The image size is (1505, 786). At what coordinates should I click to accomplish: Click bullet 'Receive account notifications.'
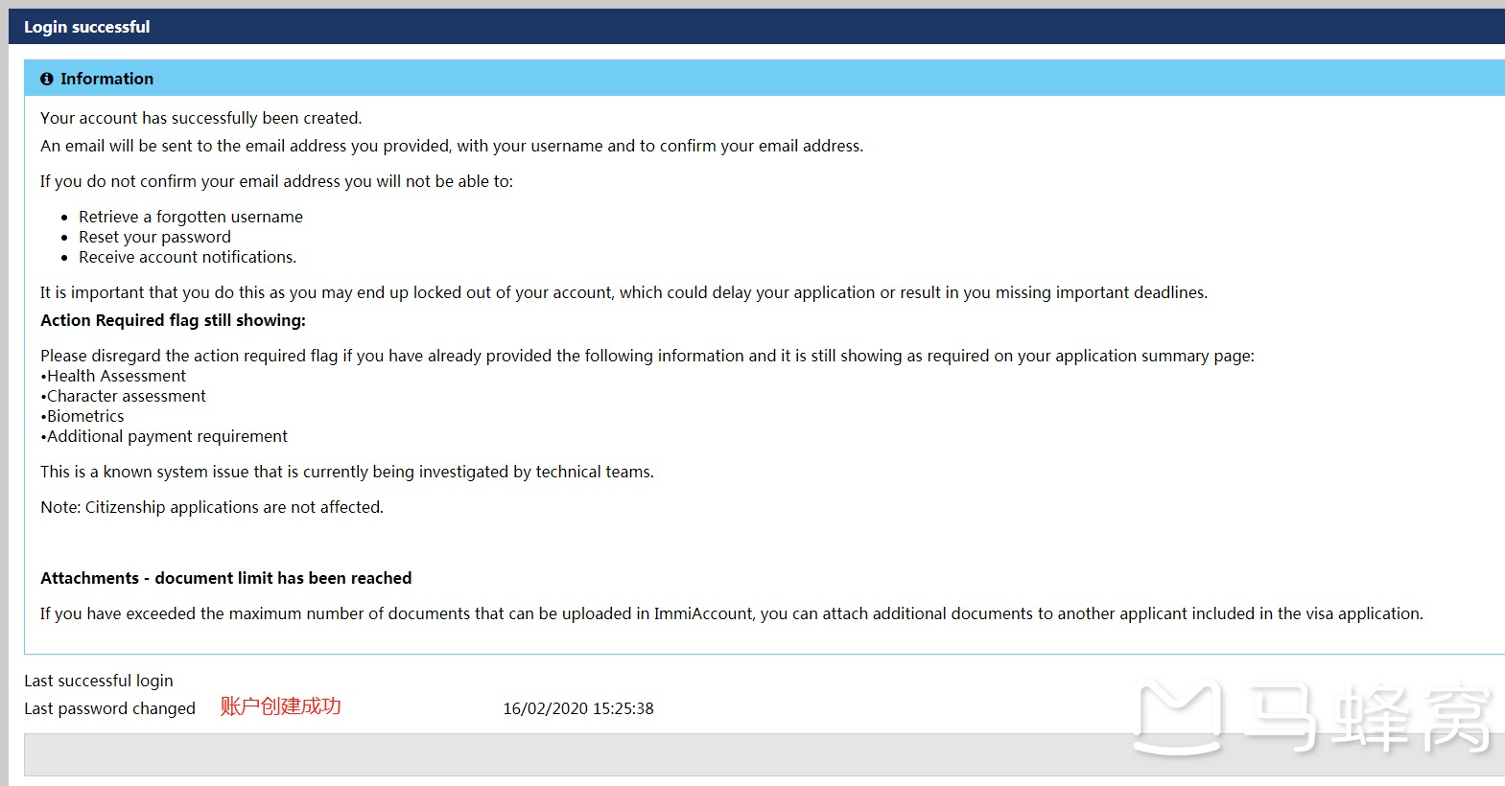[188, 257]
